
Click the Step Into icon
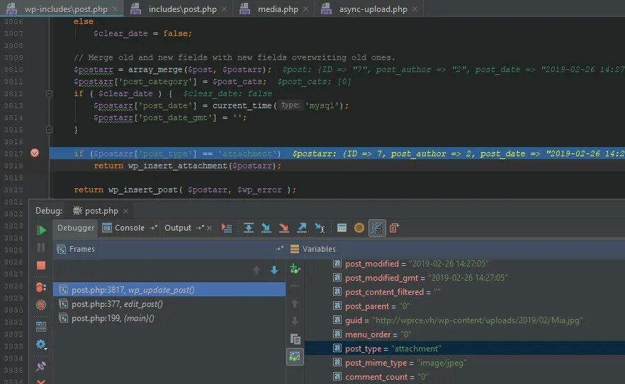point(266,228)
